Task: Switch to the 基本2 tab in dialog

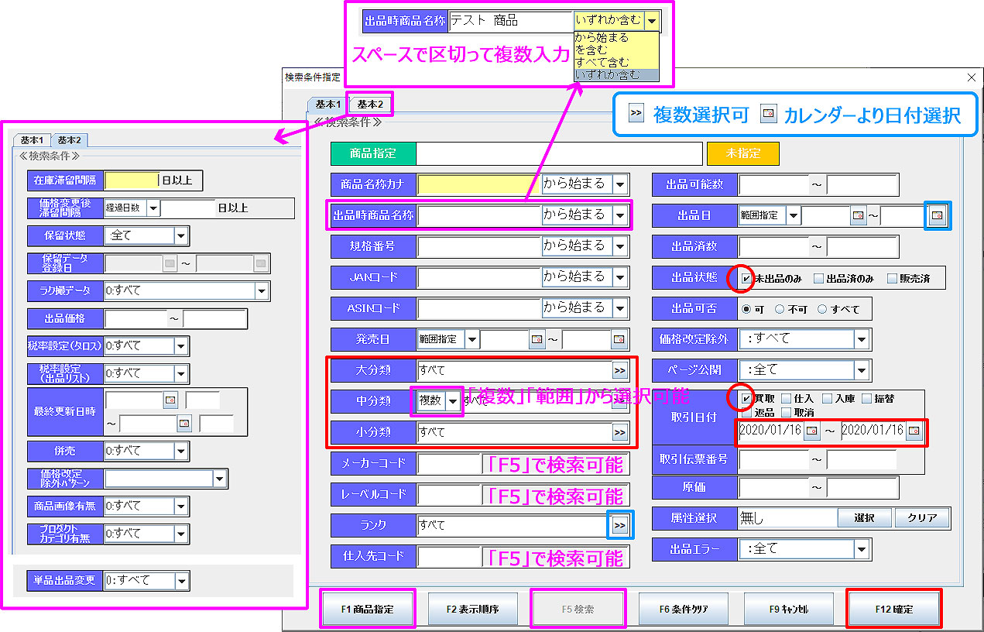Action: [x=370, y=104]
